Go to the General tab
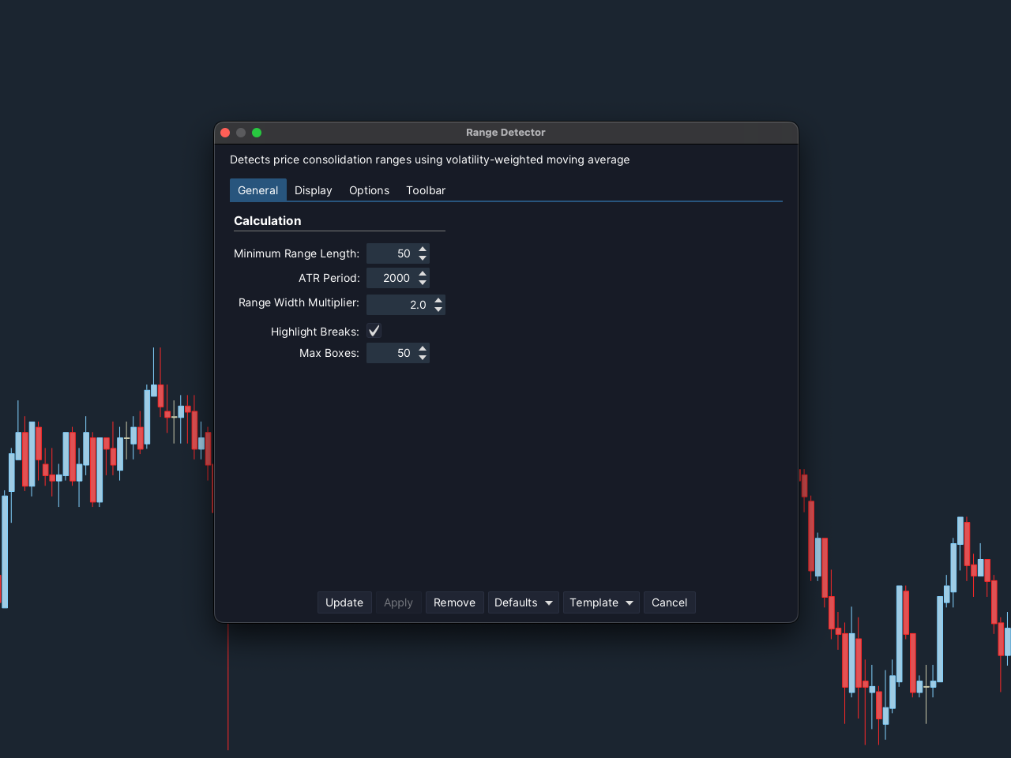 coord(257,190)
